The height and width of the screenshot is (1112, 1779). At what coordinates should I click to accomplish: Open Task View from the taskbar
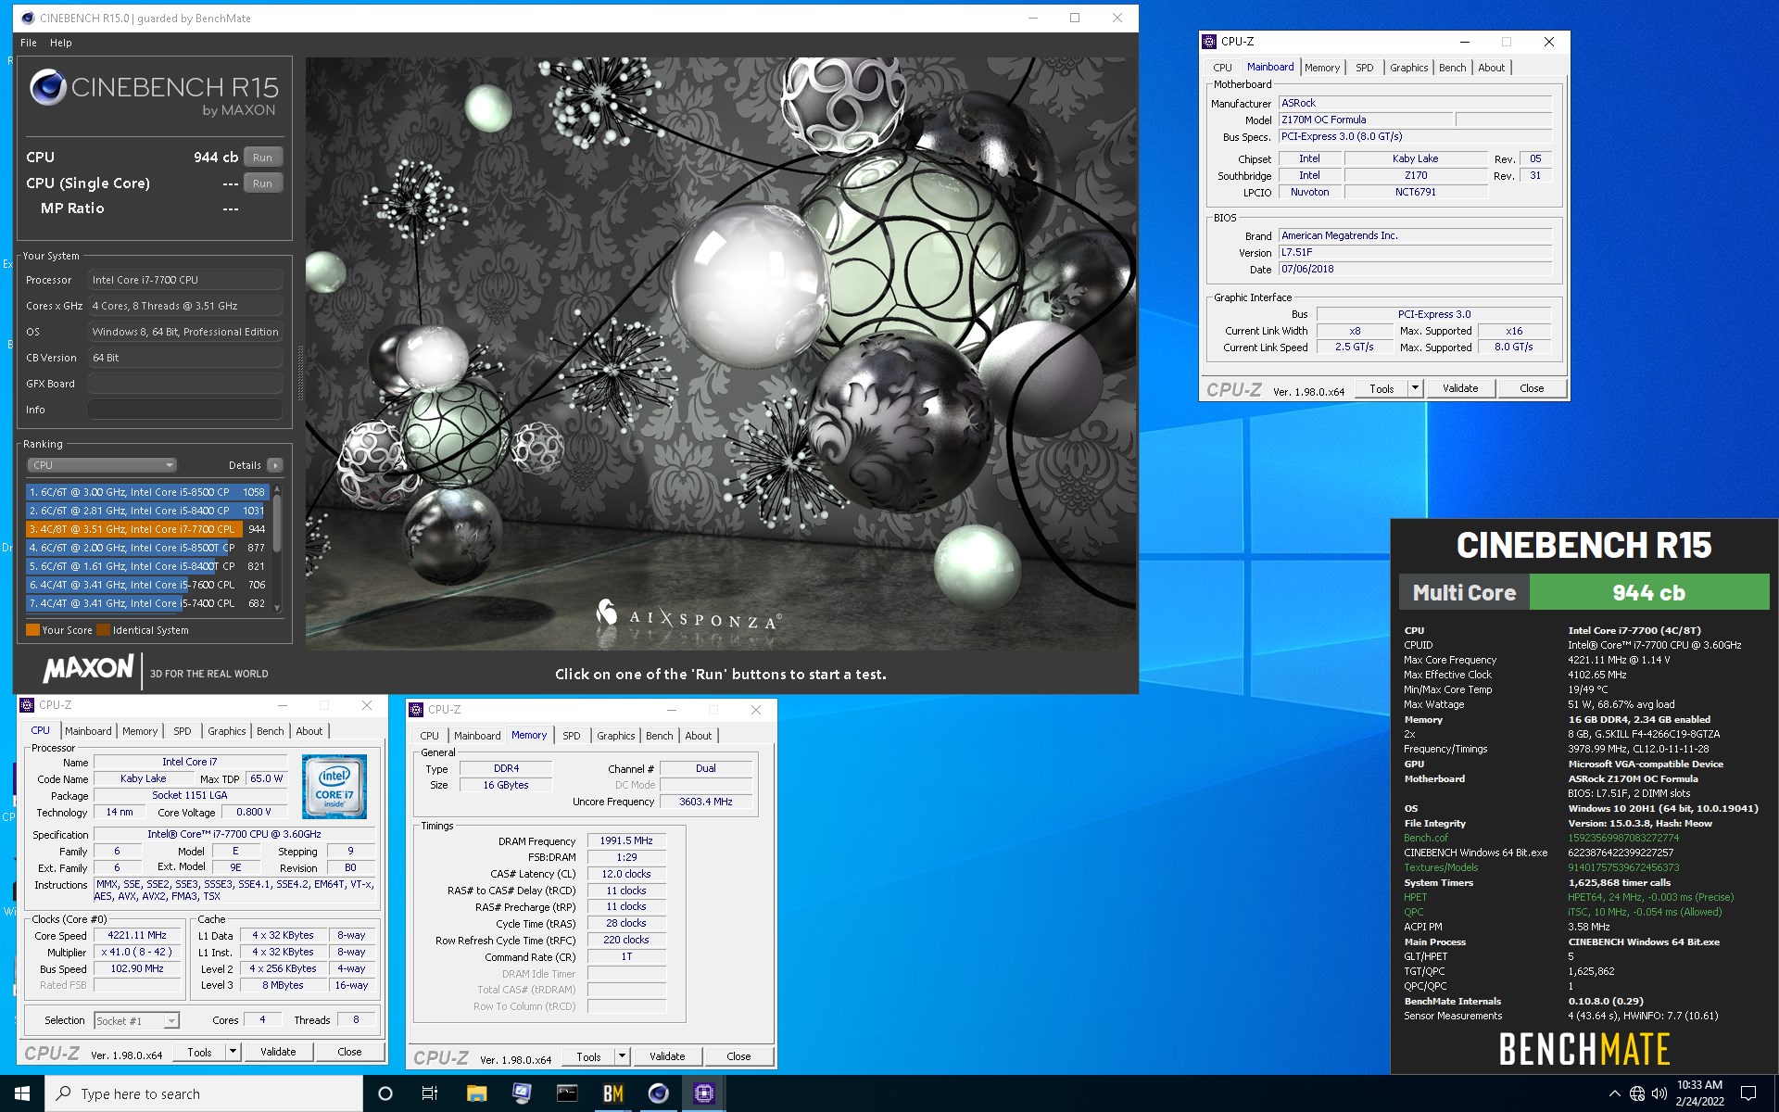pos(430,1093)
